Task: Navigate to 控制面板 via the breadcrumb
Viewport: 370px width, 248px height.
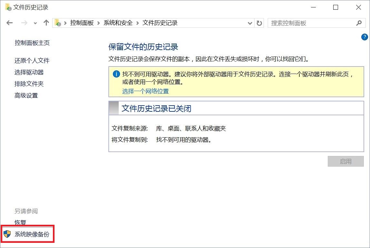Action: (x=82, y=23)
